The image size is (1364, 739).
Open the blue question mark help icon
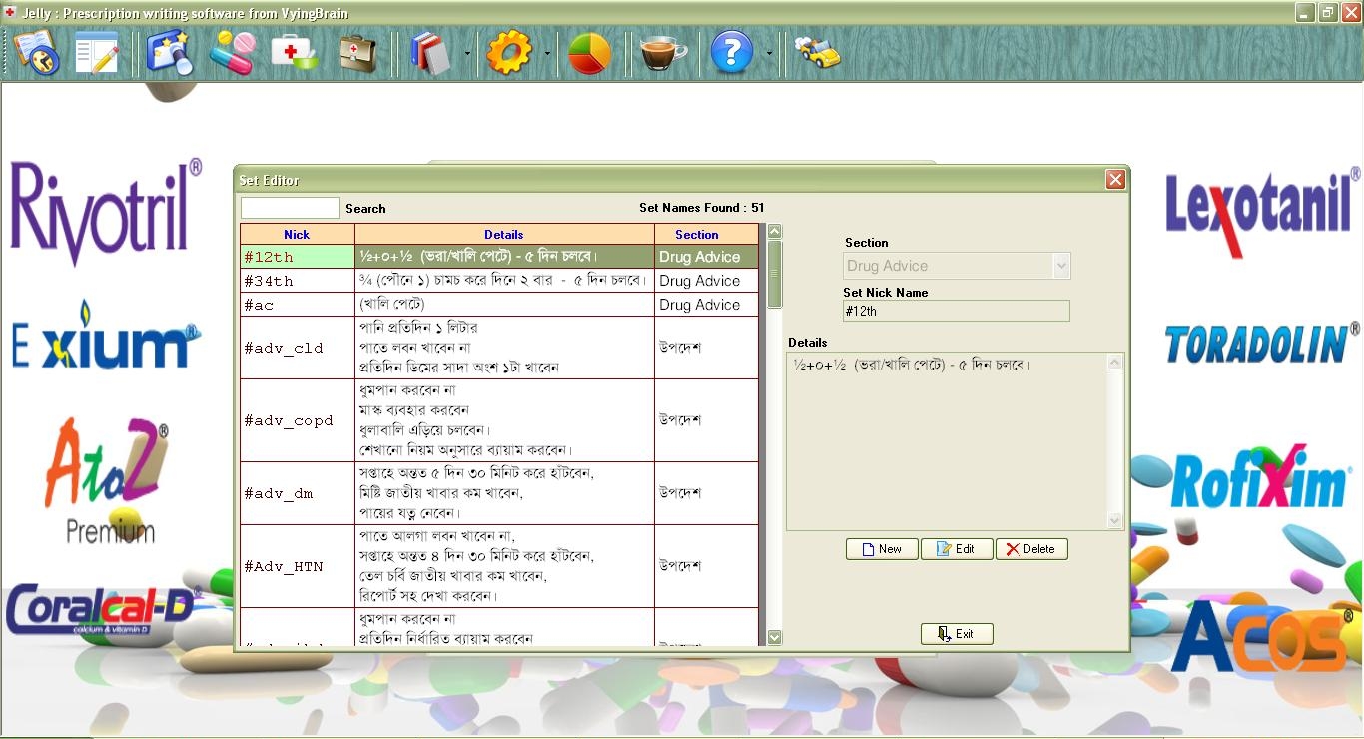[x=731, y=53]
